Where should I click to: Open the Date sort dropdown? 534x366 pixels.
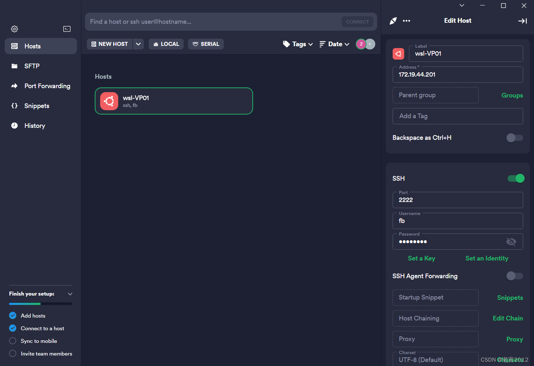(x=334, y=44)
